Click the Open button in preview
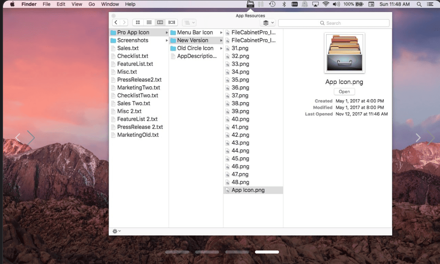Viewport: 440px width, 264px height. click(x=344, y=91)
